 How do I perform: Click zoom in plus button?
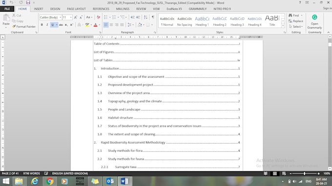click(x=318, y=173)
